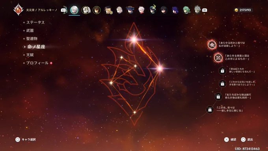The width and height of the screenshot is (268, 151).
Task: Click constellation text 「君は私たちの新しい家族になるんだ…」
Action: click(x=242, y=70)
